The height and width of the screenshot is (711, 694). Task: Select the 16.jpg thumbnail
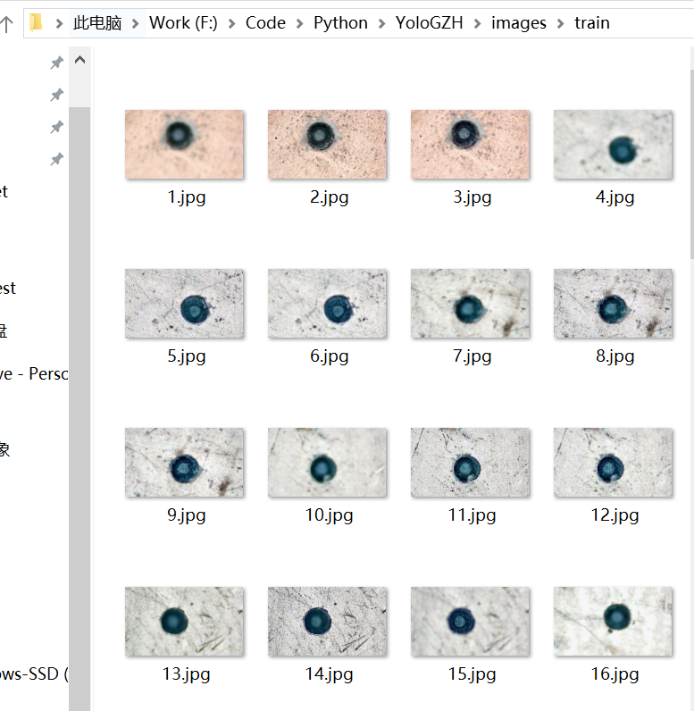pyautogui.click(x=613, y=622)
